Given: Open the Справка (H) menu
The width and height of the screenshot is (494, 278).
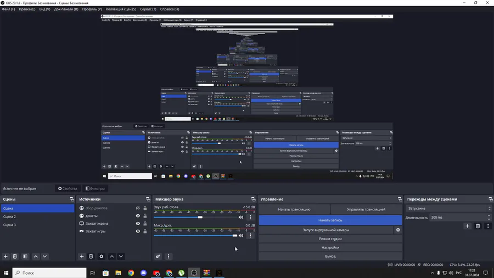Looking at the screenshot, I should (170, 9).
